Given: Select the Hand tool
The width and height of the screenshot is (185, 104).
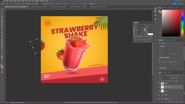Looking at the screenshot, I should [2, 57].
